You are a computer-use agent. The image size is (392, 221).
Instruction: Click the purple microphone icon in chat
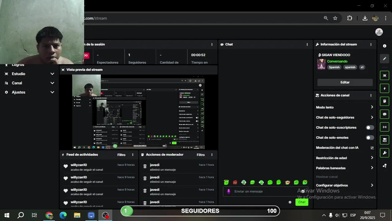pyautogui.click(x=229, y=191)
